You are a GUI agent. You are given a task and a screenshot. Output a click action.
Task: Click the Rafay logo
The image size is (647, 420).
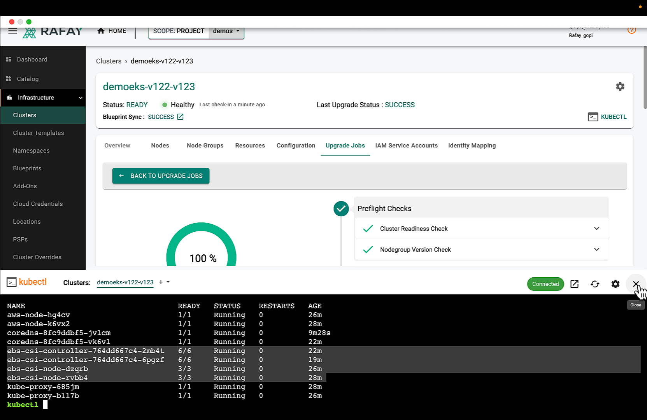(x=53, y=32)
